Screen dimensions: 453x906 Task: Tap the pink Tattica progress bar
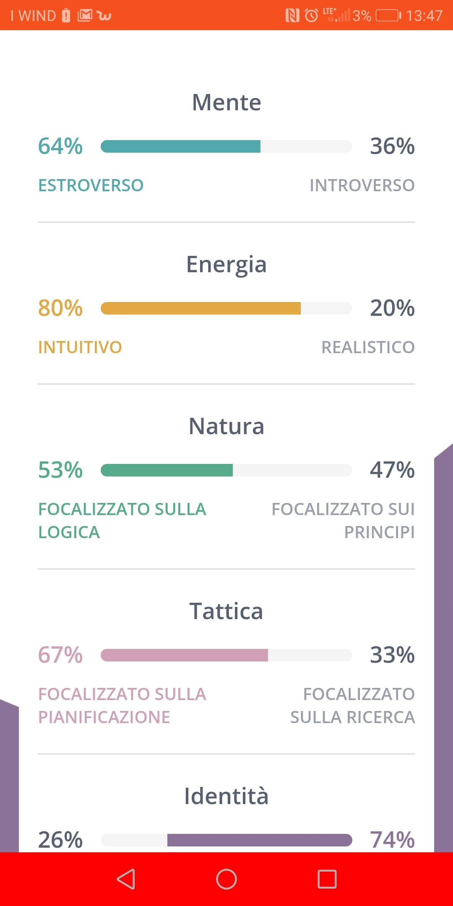click(x=226, y=655)
